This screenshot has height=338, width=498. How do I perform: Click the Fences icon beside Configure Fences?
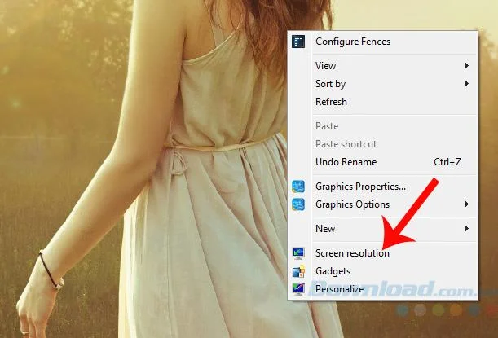[x=299, y=42]
